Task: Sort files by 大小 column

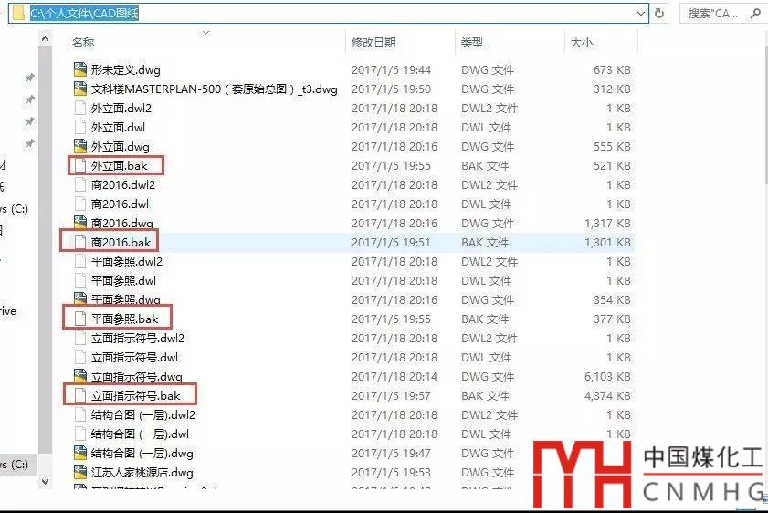Action: click(x=582, y=43)
